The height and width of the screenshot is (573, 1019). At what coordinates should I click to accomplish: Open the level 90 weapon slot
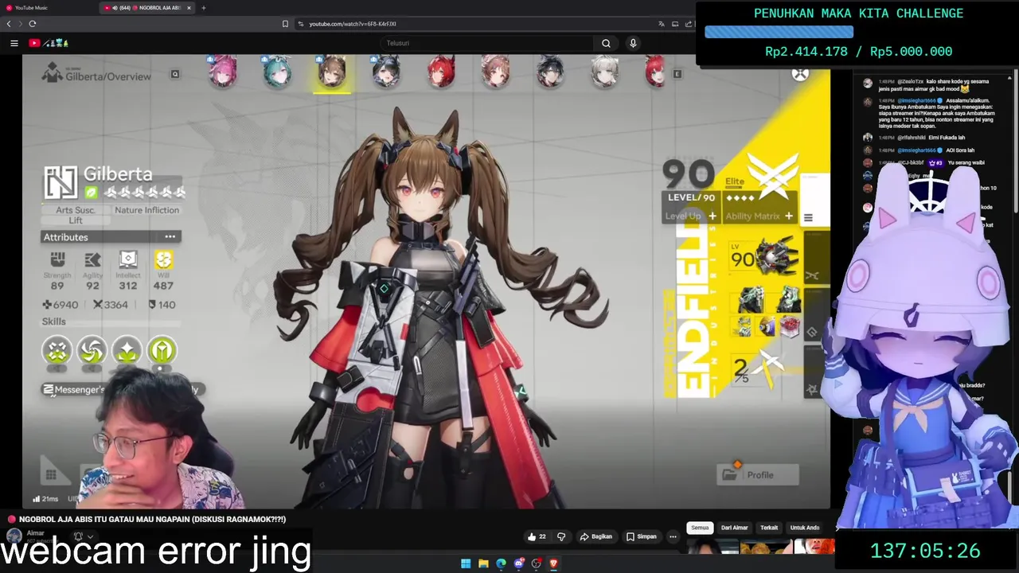pyautogui.click(x=764, y=257)
